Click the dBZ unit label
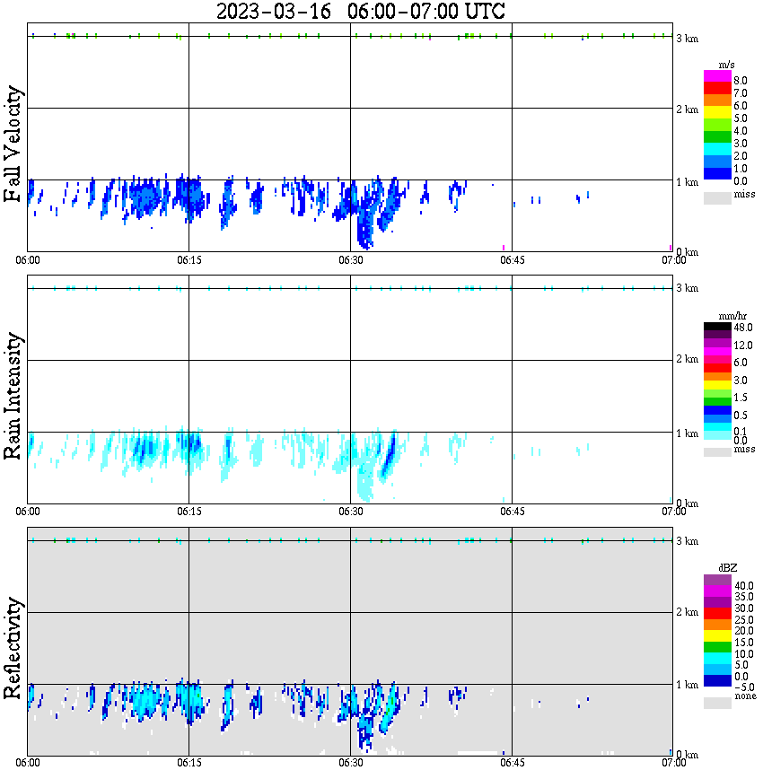763x779 pixels. pyautogui.click(x=728, y=567)
